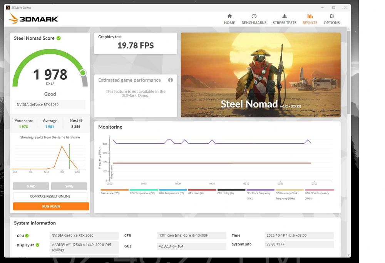
Task: Click the Display #1 resolution value field
Action: pos(84,247)
